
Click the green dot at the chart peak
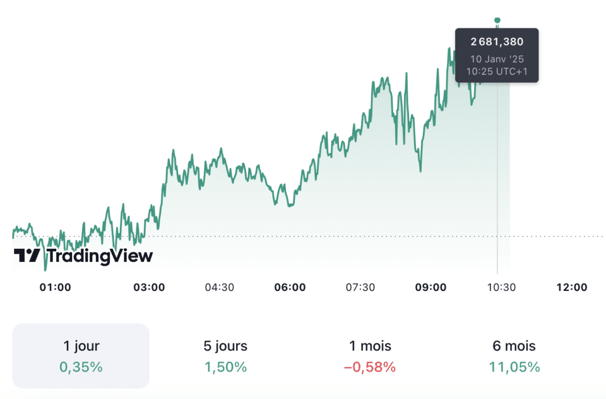coord(497,20)
